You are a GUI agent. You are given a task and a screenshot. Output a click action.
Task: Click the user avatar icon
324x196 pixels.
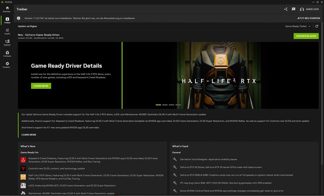302,10
